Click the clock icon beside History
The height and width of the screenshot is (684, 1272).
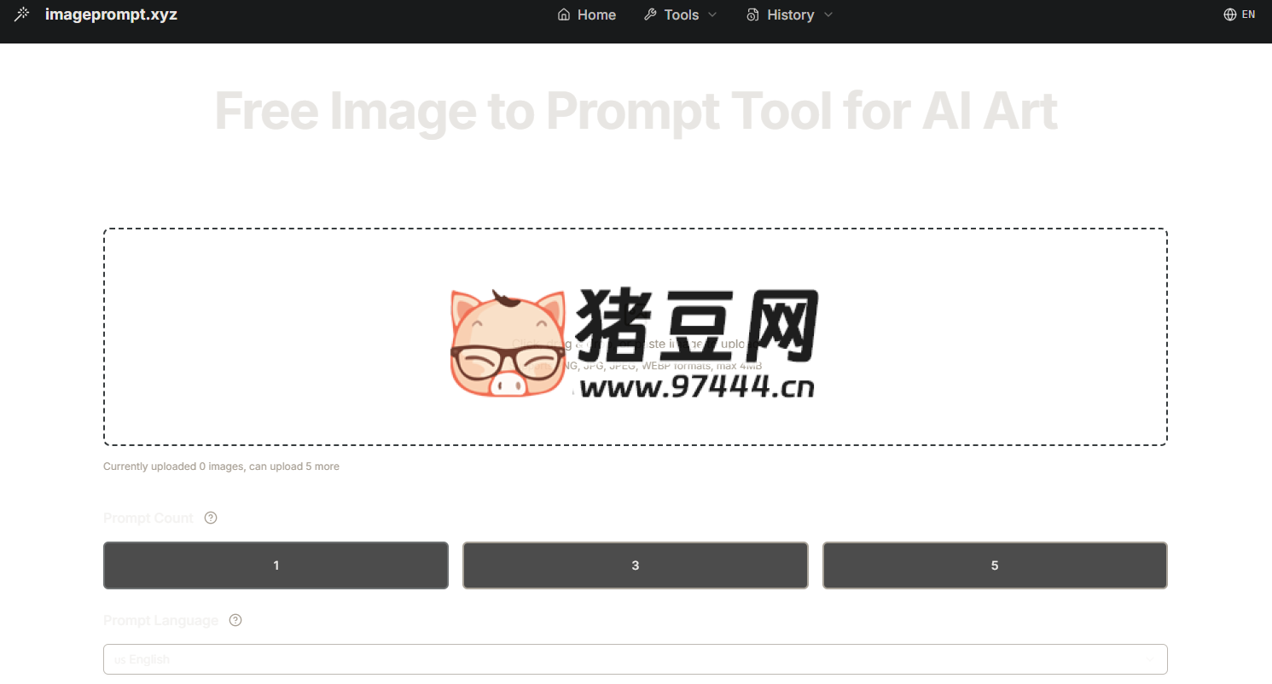coord(752,14)
